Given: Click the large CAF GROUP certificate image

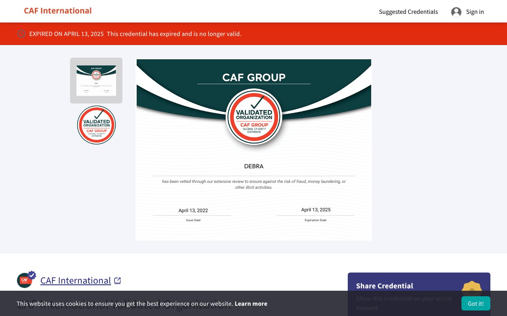Looking at the screenshot, I should click(x=253, y=150).
